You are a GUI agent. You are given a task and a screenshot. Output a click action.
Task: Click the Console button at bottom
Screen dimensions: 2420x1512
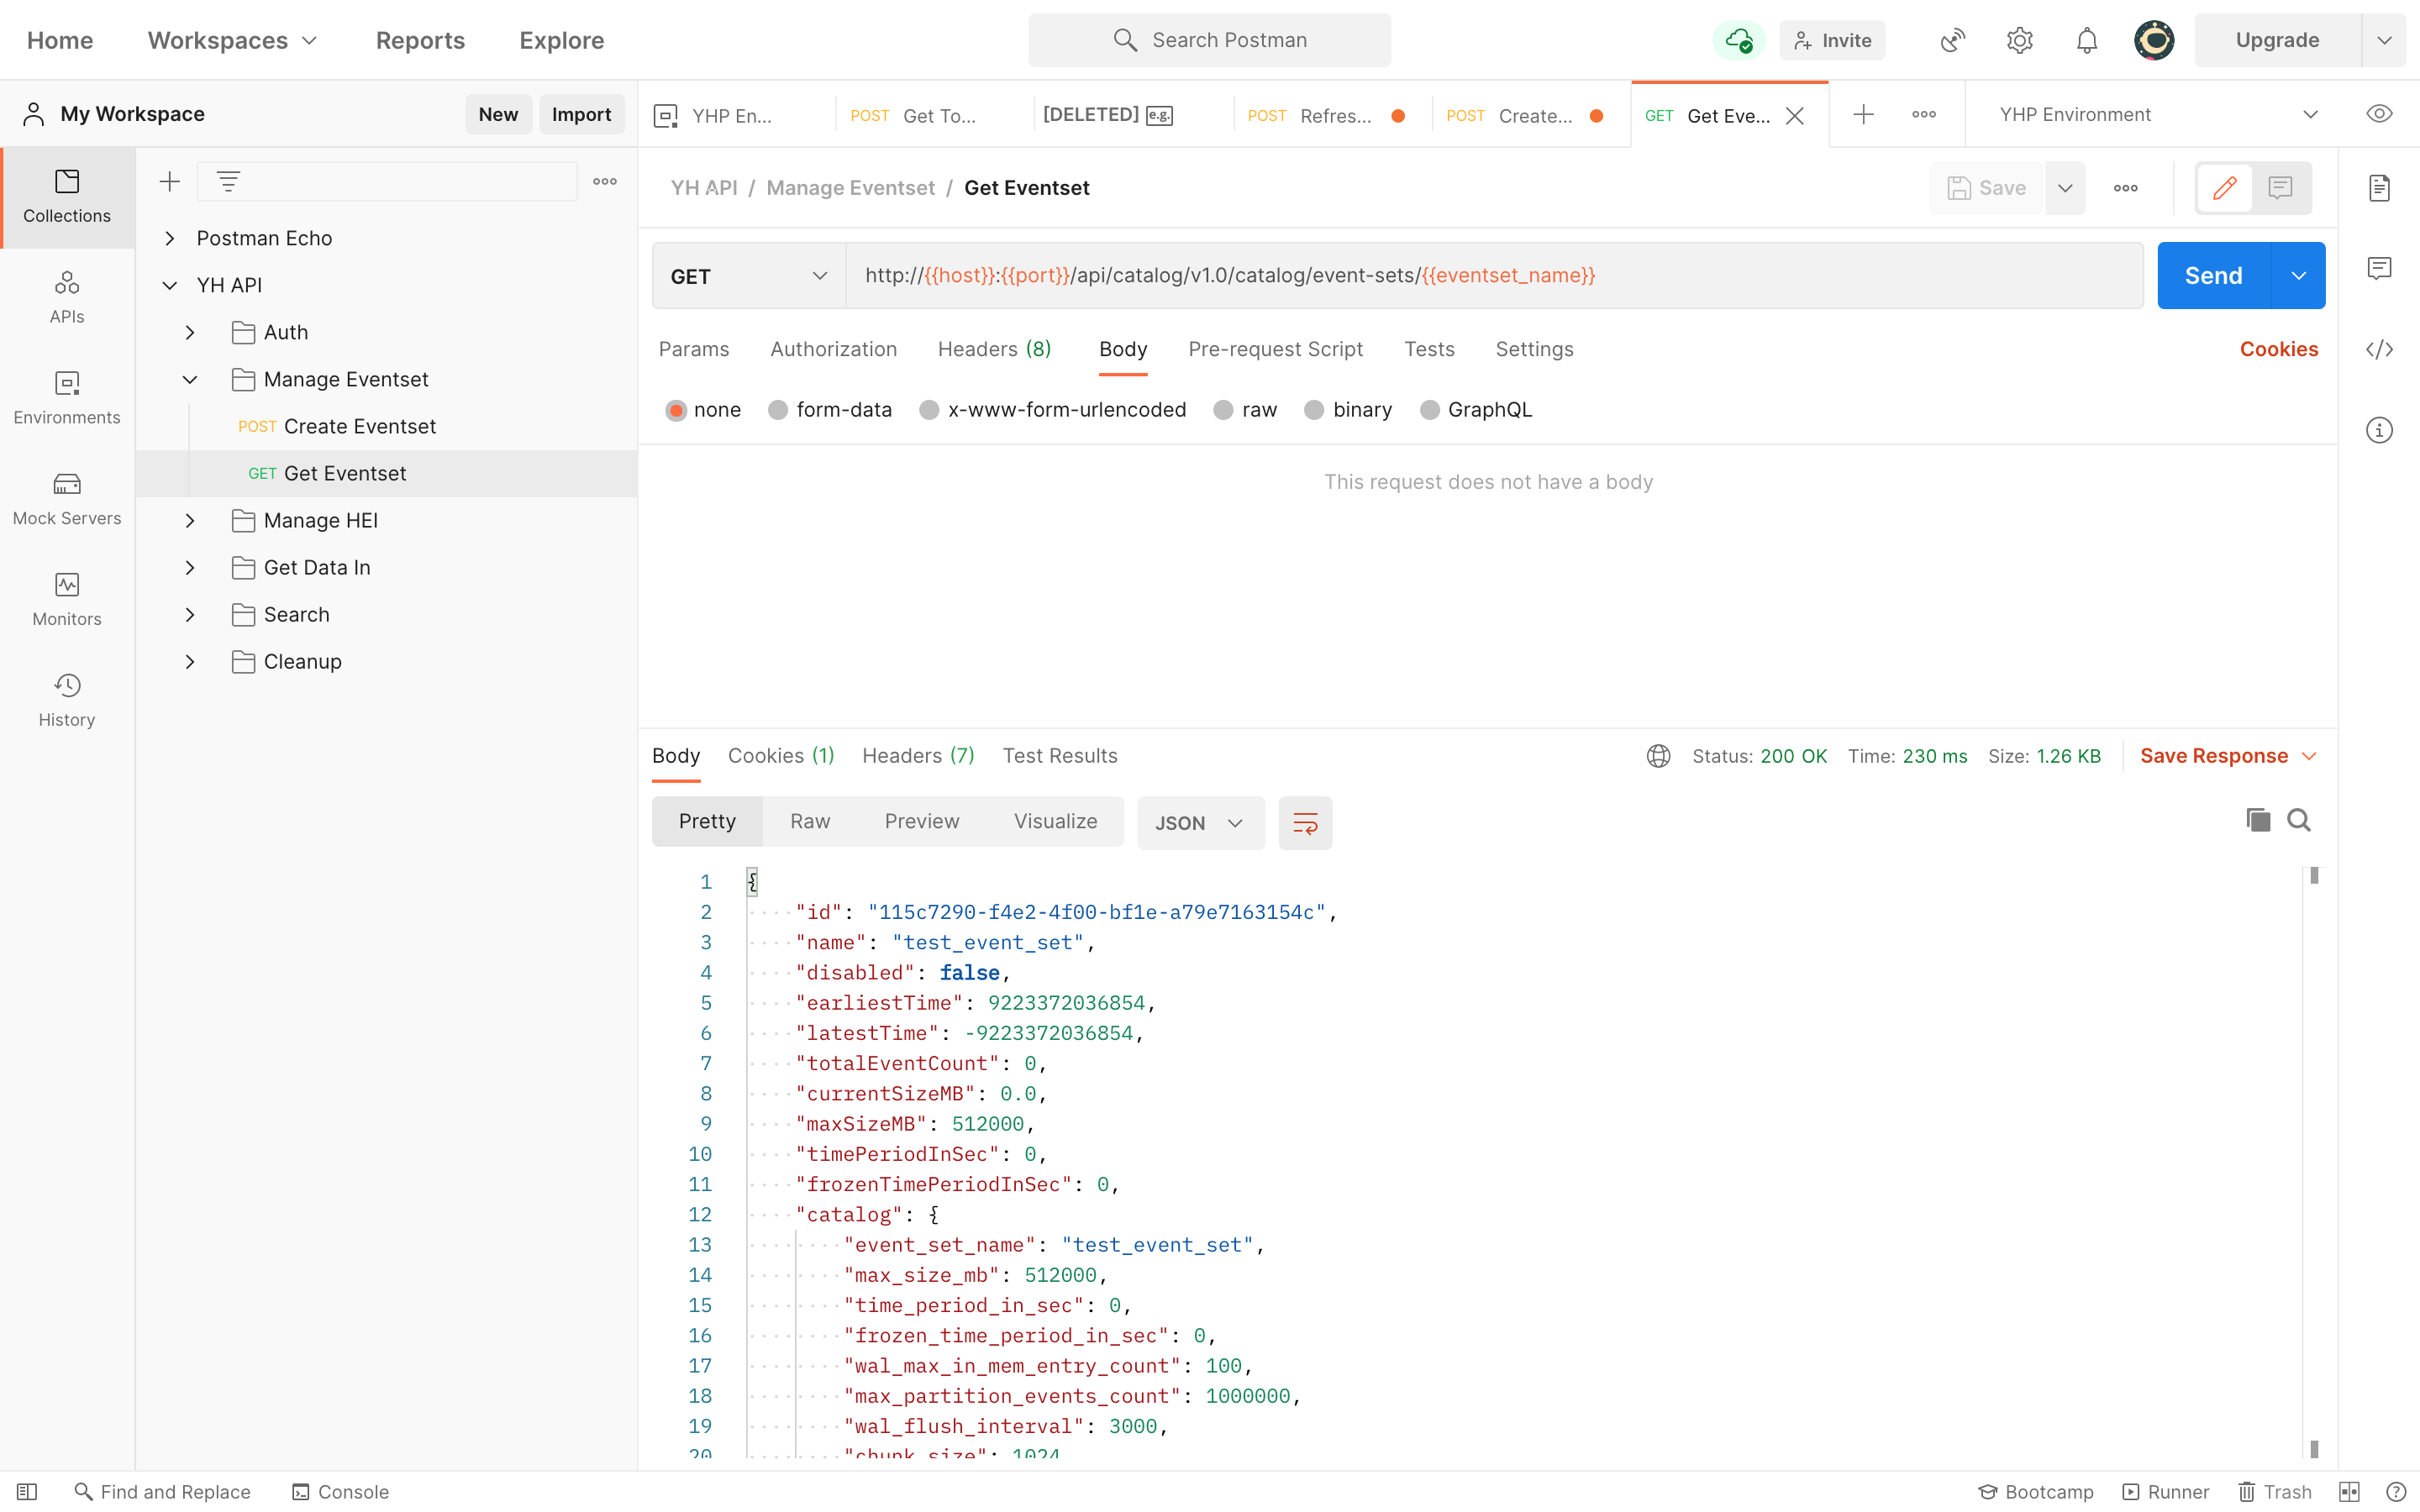tap(339, 1491)
